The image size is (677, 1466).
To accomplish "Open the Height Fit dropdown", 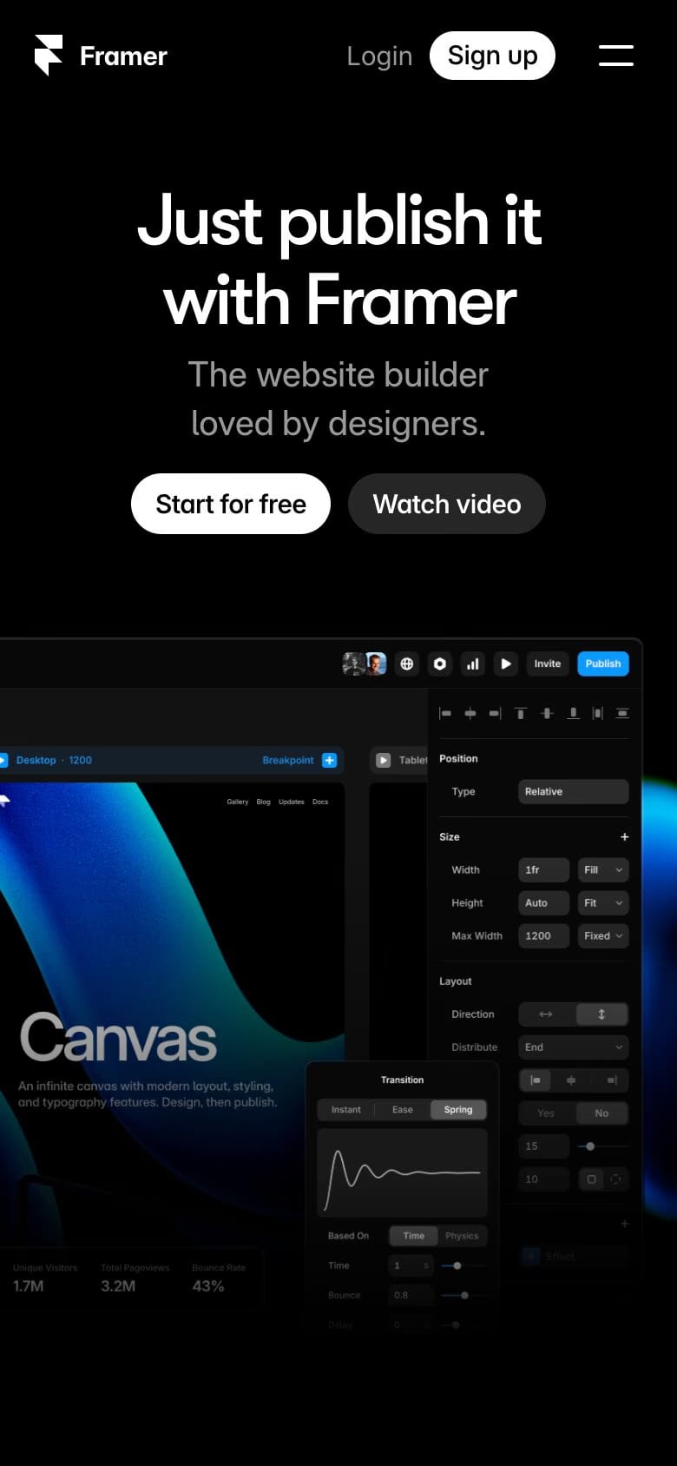I will tap(603, 902).
